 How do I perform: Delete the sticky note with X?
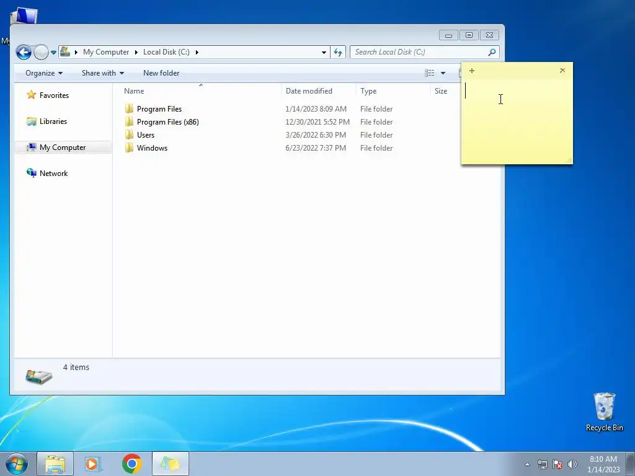[562, 71]
